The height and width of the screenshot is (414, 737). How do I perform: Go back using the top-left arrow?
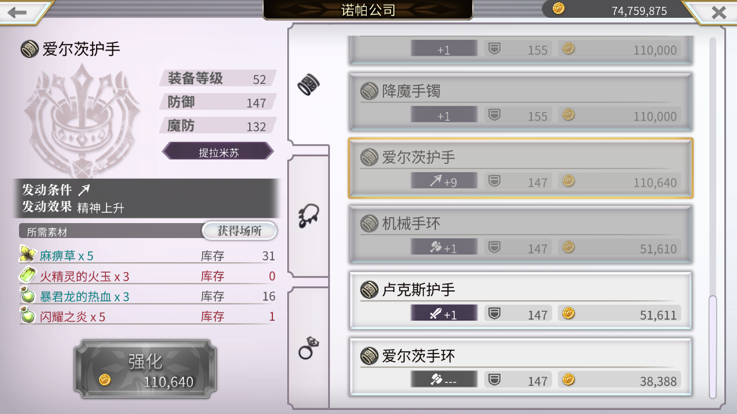[18, 13]
